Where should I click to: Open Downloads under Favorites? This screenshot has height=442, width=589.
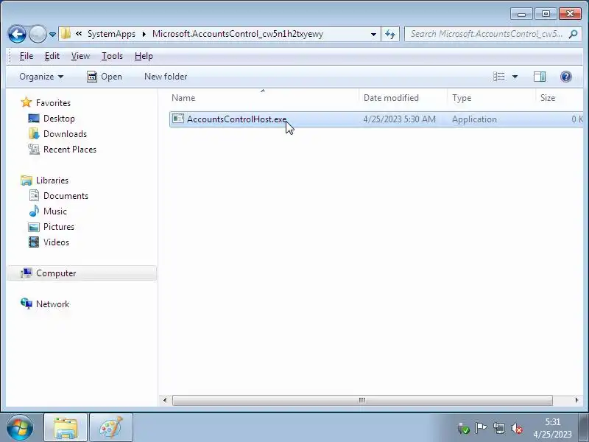point(57,134)
